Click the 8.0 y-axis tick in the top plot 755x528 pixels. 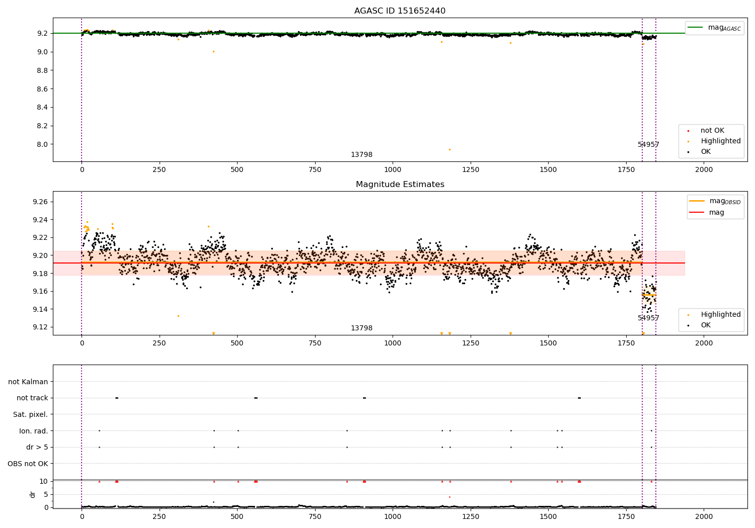42,144
